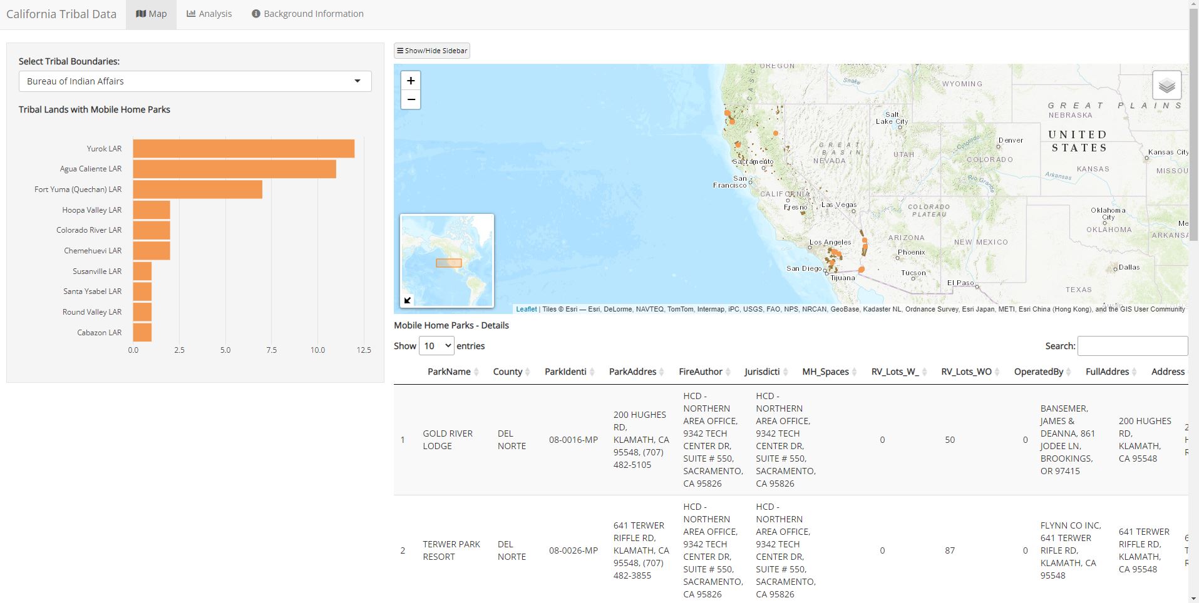Viewport: 1199px width, 603px height.
Task: Sort table by FullAddres column
Action: [1111, 372]
